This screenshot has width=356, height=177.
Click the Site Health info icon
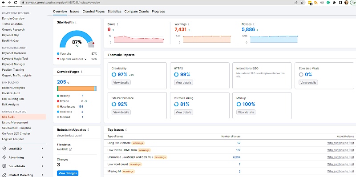coord(76,22)
